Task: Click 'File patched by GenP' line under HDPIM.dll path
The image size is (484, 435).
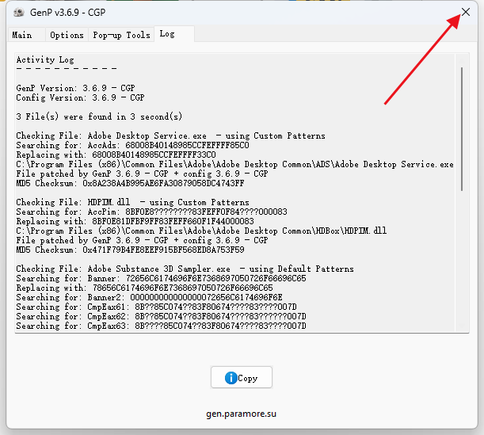Action: pos(142,240)
